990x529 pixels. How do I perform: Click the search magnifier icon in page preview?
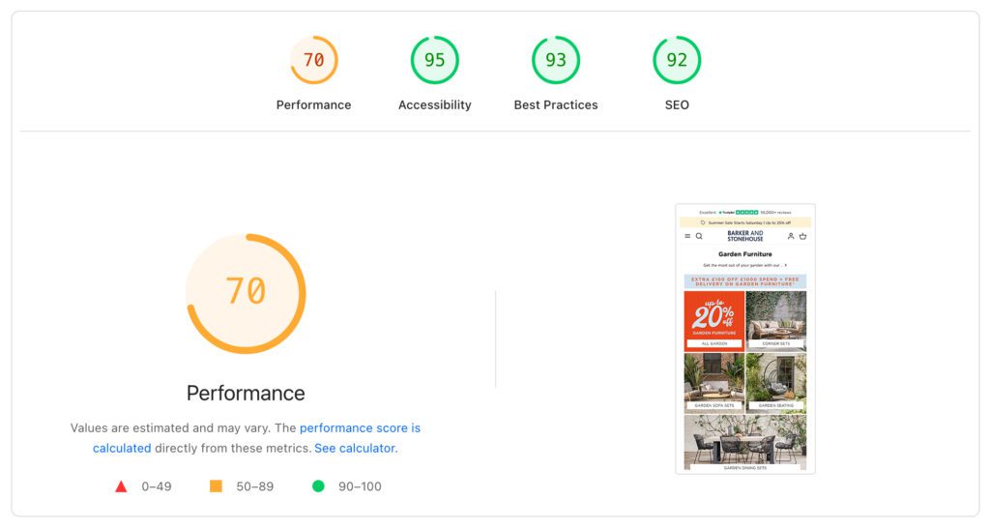699,236
